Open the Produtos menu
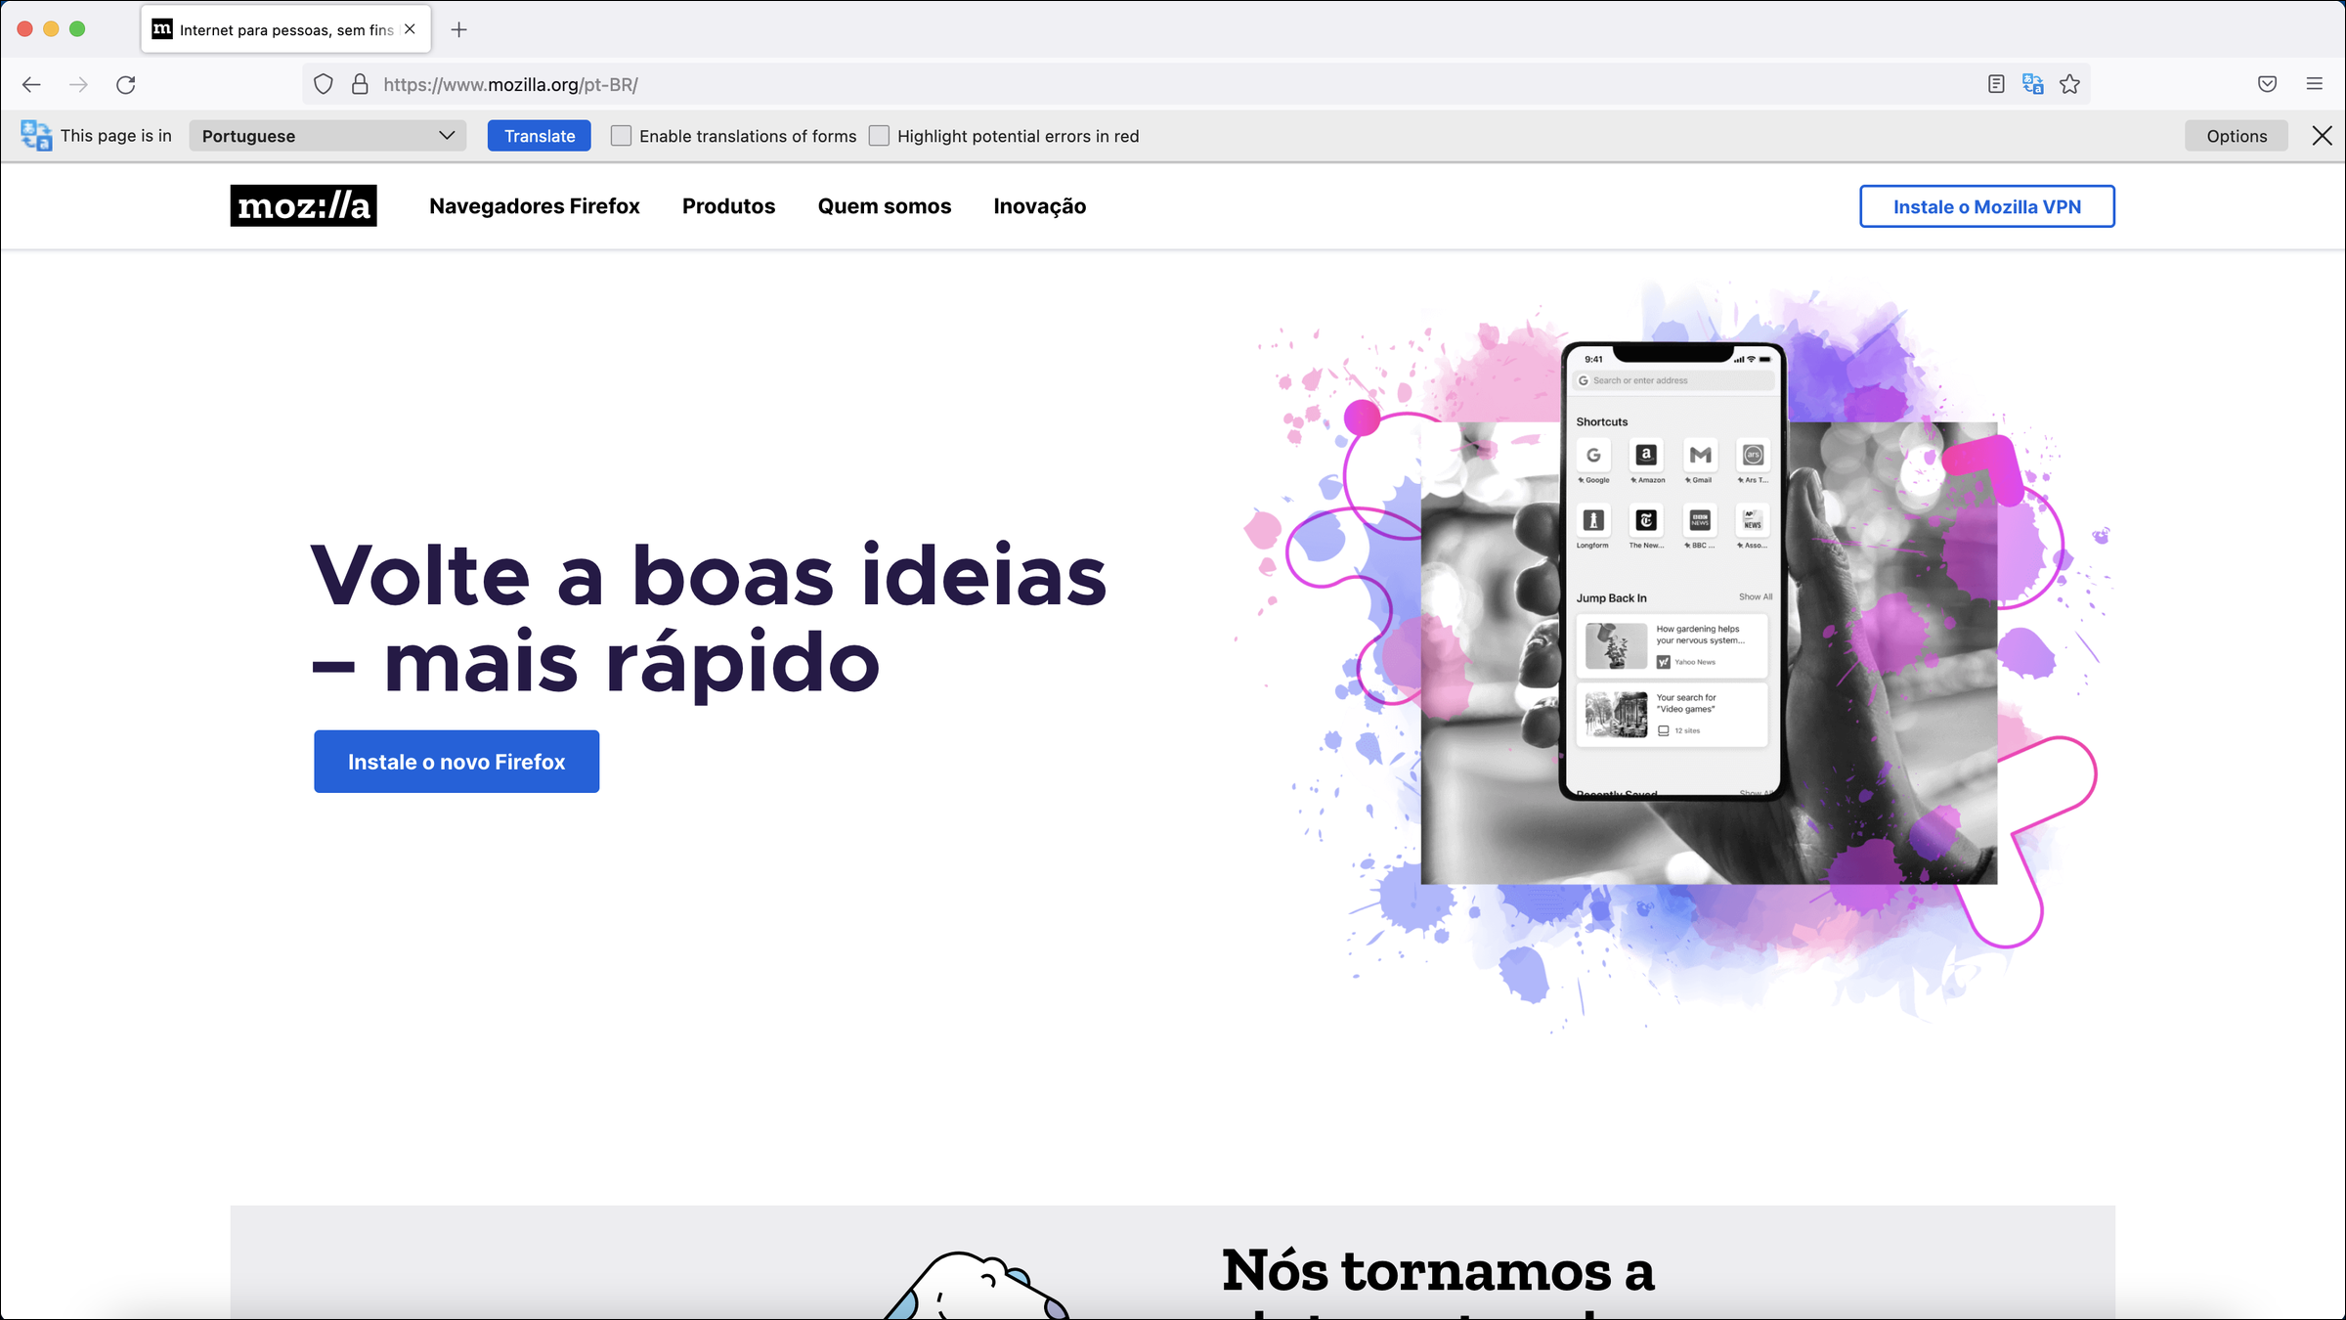2346x1320 pixels. tap(728, 206)
